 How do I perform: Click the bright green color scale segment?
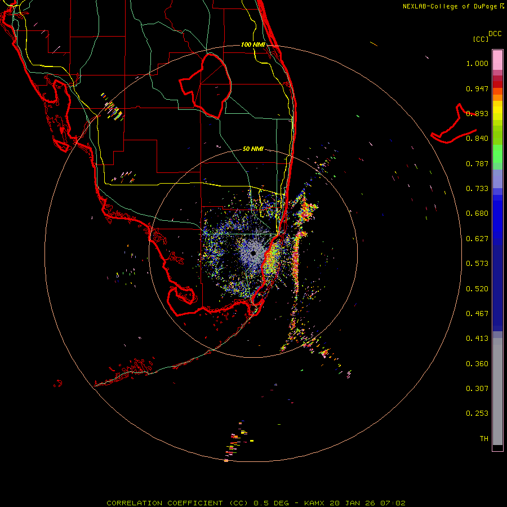(497, 154)
